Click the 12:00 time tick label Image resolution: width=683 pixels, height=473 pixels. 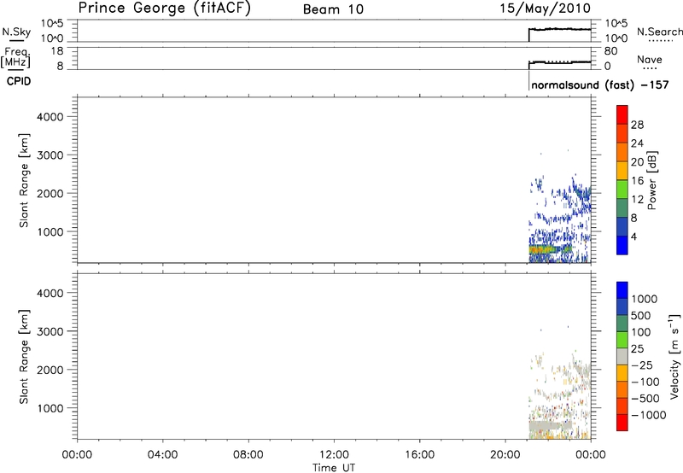[x=334, y=455]
